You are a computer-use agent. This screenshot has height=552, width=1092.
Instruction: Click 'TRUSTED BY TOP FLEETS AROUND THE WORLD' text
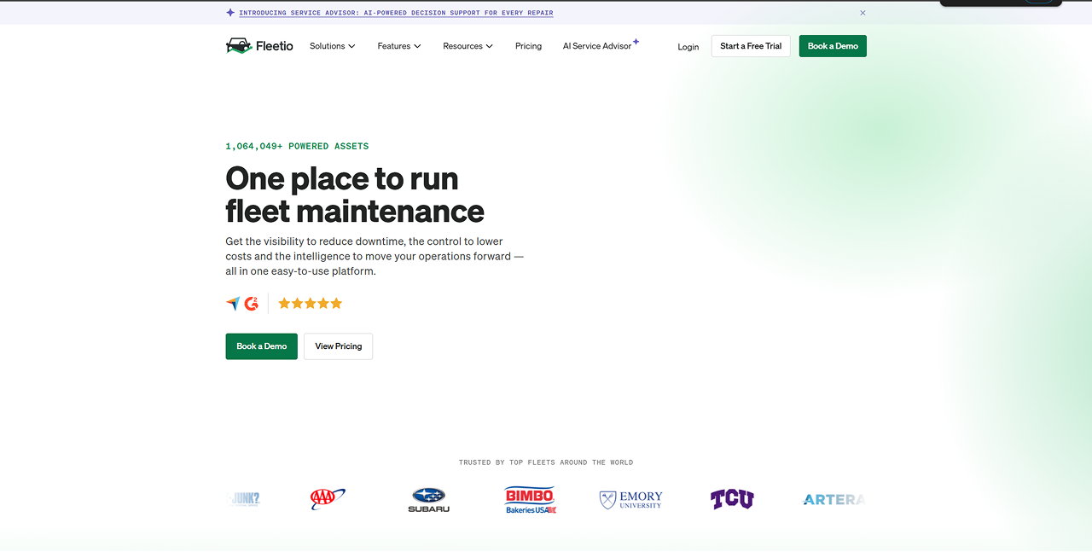(546, 462)
